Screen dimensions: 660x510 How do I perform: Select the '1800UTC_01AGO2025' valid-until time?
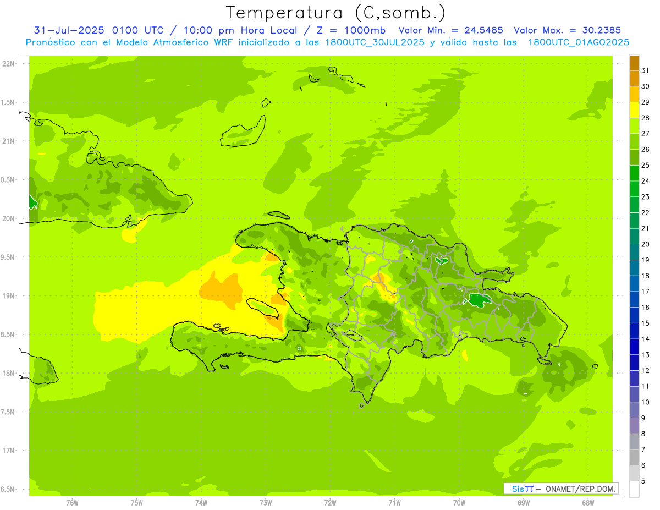[x=579, y=42]
